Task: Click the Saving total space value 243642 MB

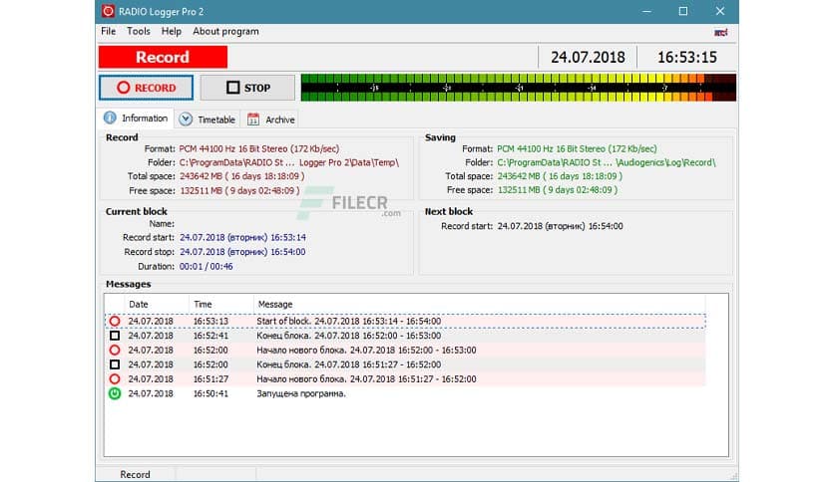Action: (560, 175)
